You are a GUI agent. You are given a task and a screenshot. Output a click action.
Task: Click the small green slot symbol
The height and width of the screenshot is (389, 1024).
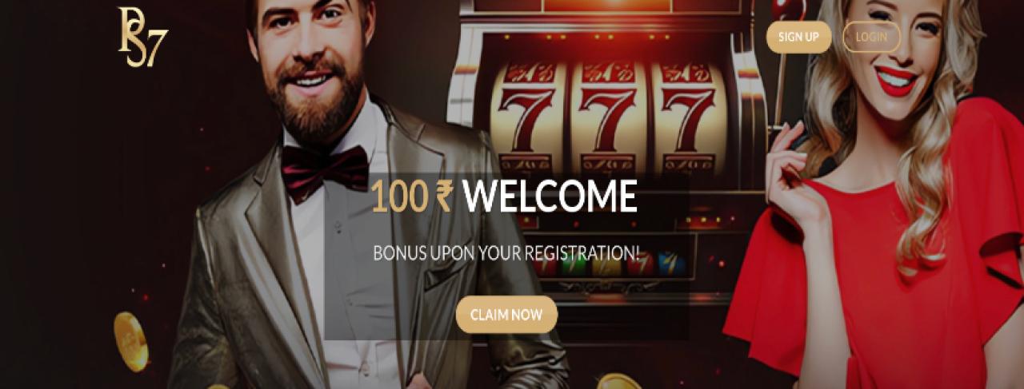(x=573, y=265)
